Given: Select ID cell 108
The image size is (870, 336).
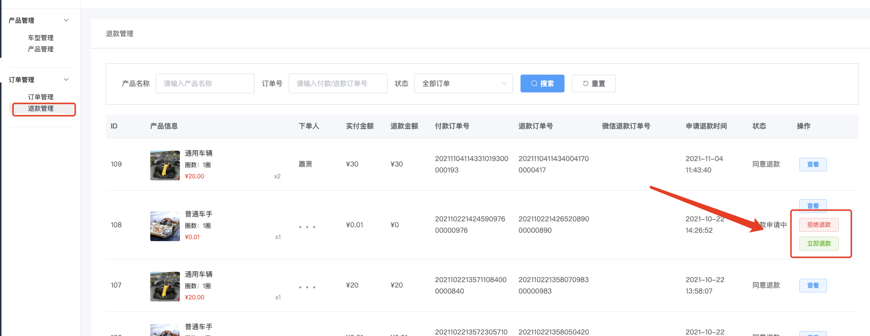Looking at the screenshot, I should pos(116,225).
